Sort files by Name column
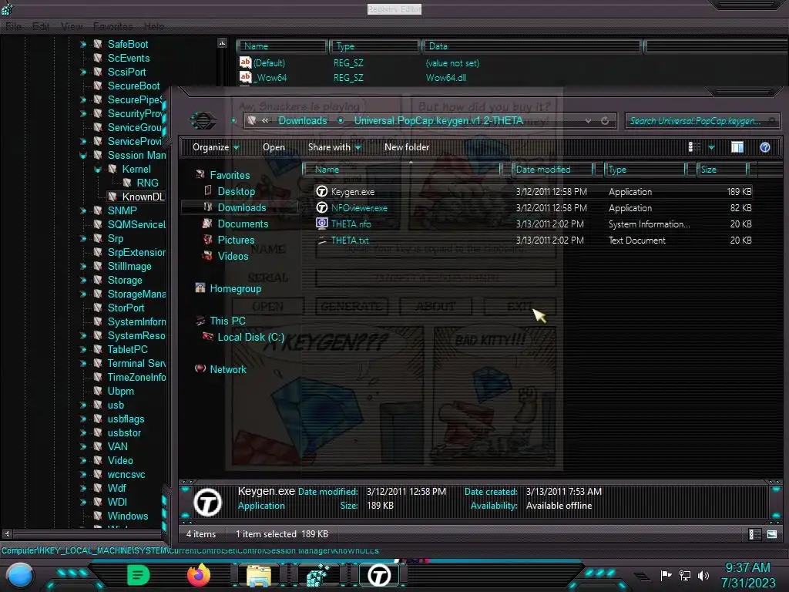Viewport: 789px width, 592px height. (402, 170)
